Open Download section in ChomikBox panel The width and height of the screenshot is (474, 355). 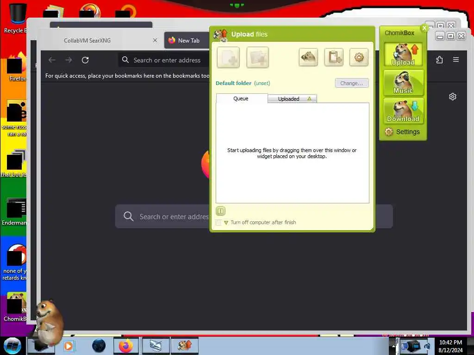403,111
